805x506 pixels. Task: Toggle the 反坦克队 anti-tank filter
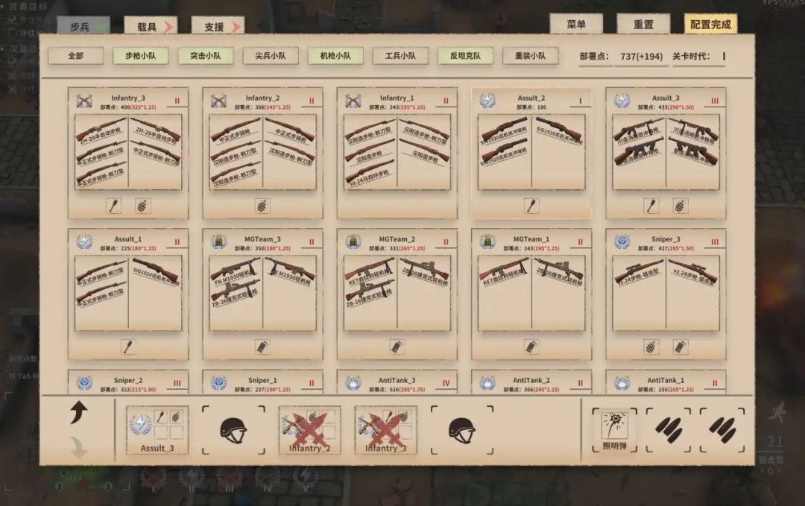(465, 55)
